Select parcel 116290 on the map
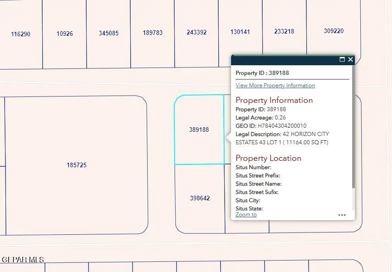 [x=21, y=34]
